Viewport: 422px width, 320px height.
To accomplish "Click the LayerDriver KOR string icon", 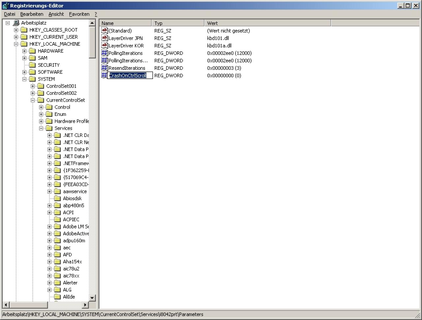I will tap(105, 45).
